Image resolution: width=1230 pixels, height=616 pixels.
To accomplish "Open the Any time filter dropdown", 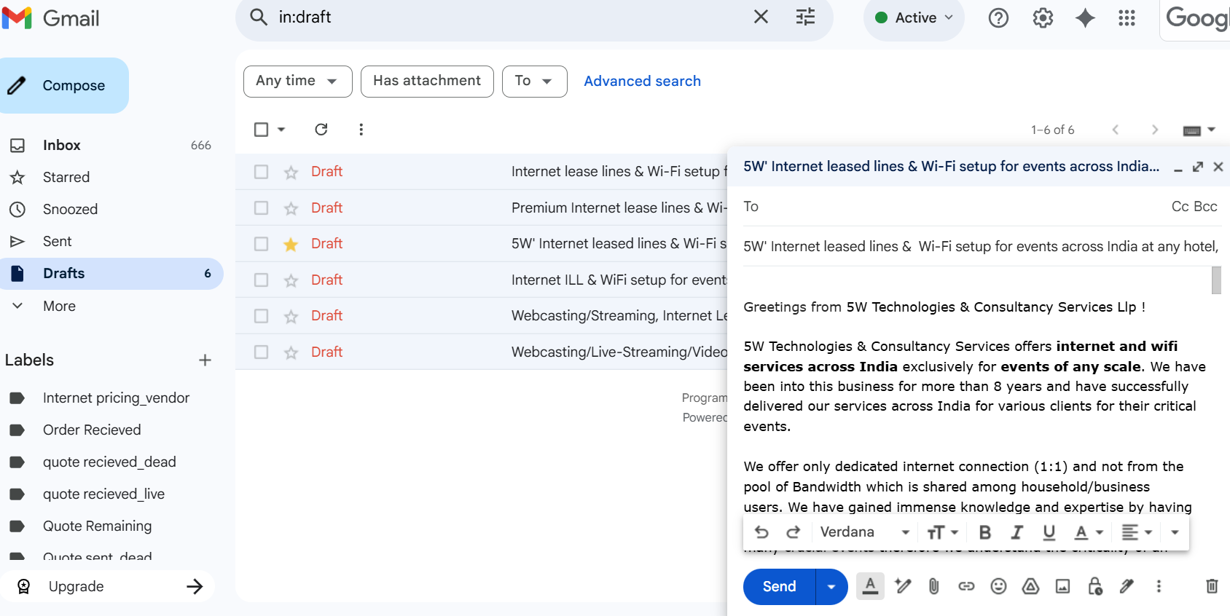I will click(297, 81).
